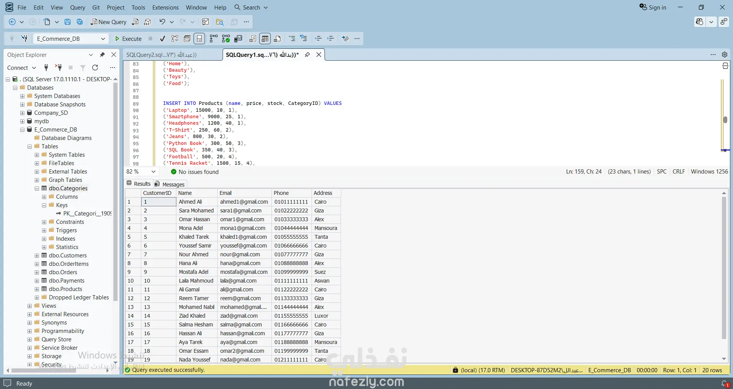Open the E_Commerce_DB database dropdown
Image resolution: width=733 pixels, height=389 pixels.
[x=71, y=39]
